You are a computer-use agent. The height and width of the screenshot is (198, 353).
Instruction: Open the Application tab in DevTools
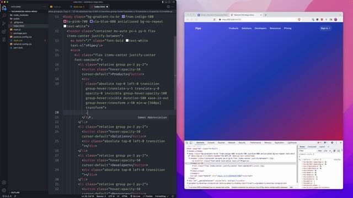click(279, 143)
